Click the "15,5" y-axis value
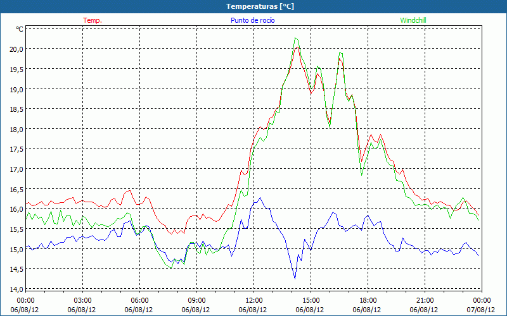 (17, 229)
